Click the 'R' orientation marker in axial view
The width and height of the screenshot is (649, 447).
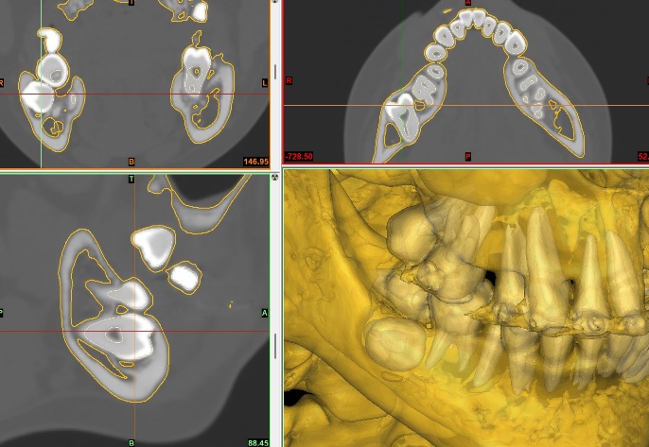coord(288,81)
